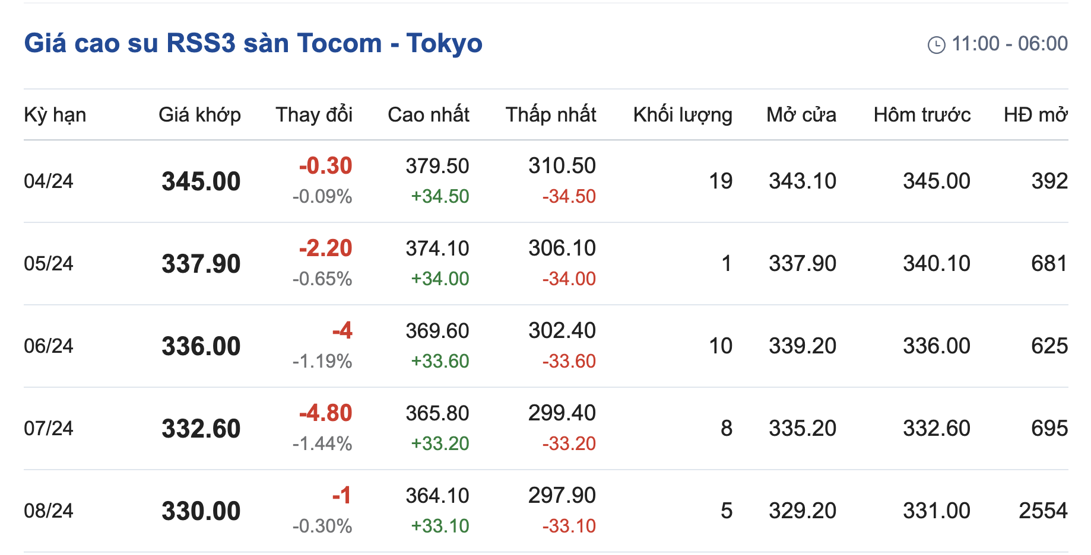Open the Tocom - Tokyo RSS3 title link

(253, 43)
